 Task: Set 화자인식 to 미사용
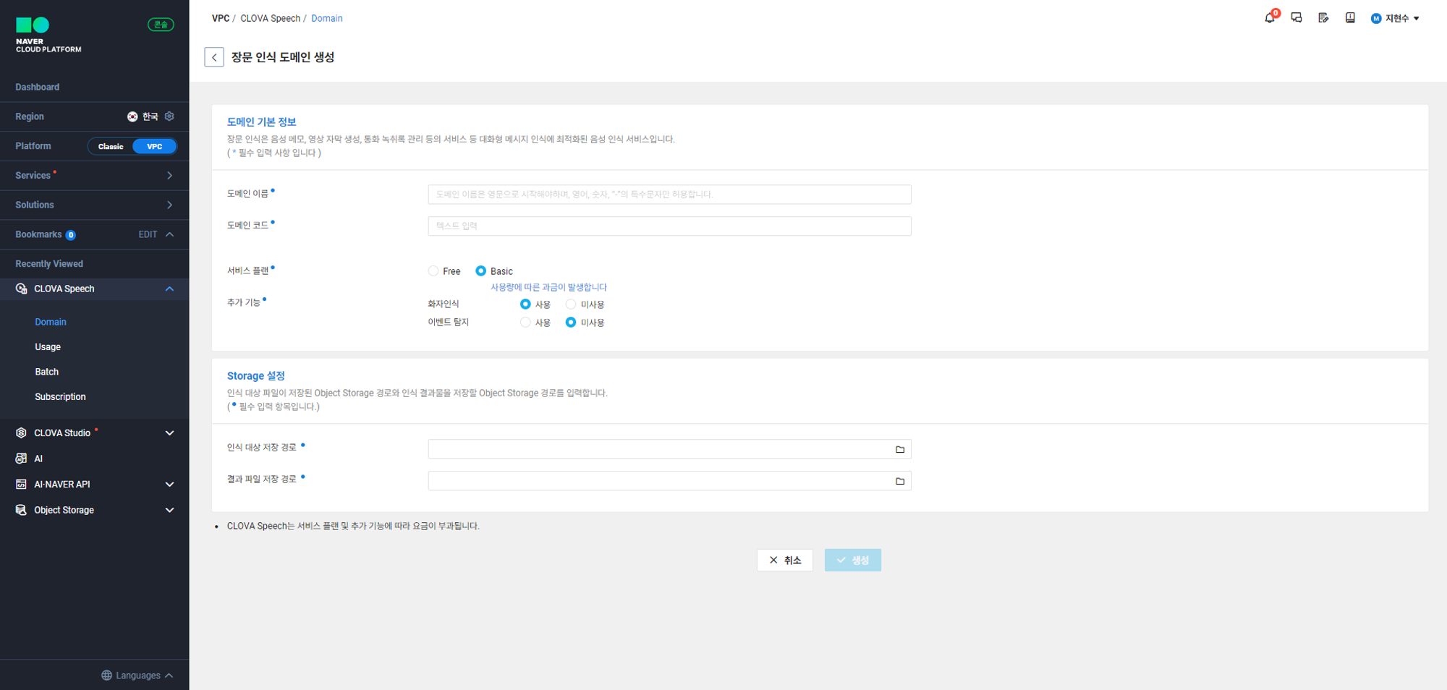click(571, 304)
